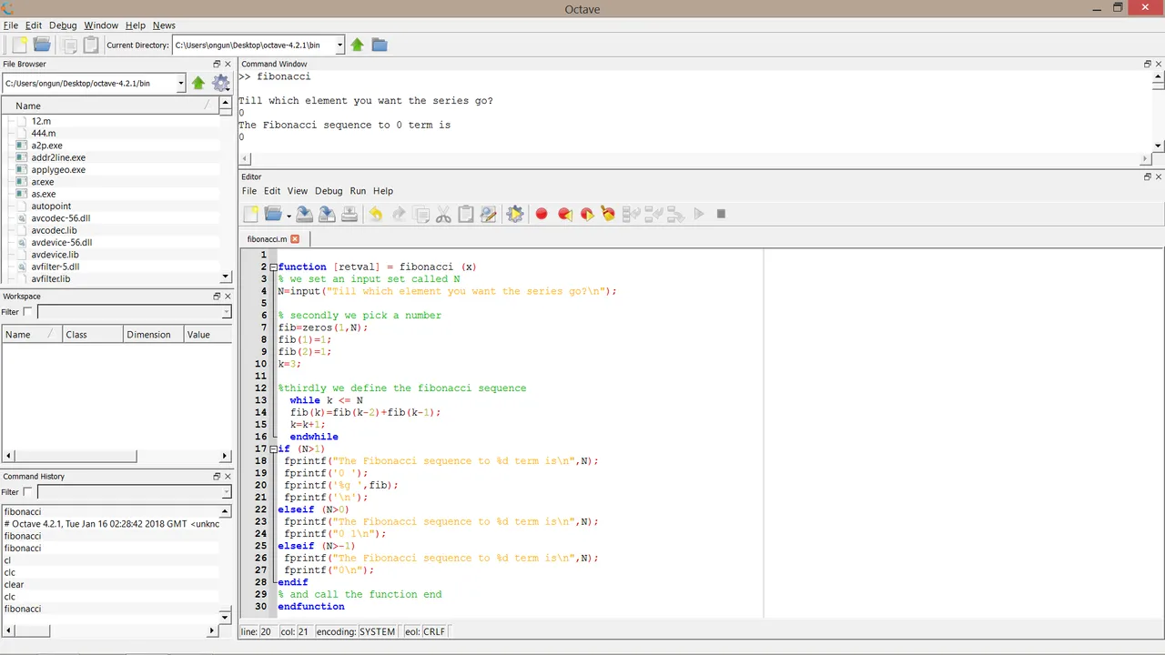Collapse if-block fold marker at line 17

(273, 448)
